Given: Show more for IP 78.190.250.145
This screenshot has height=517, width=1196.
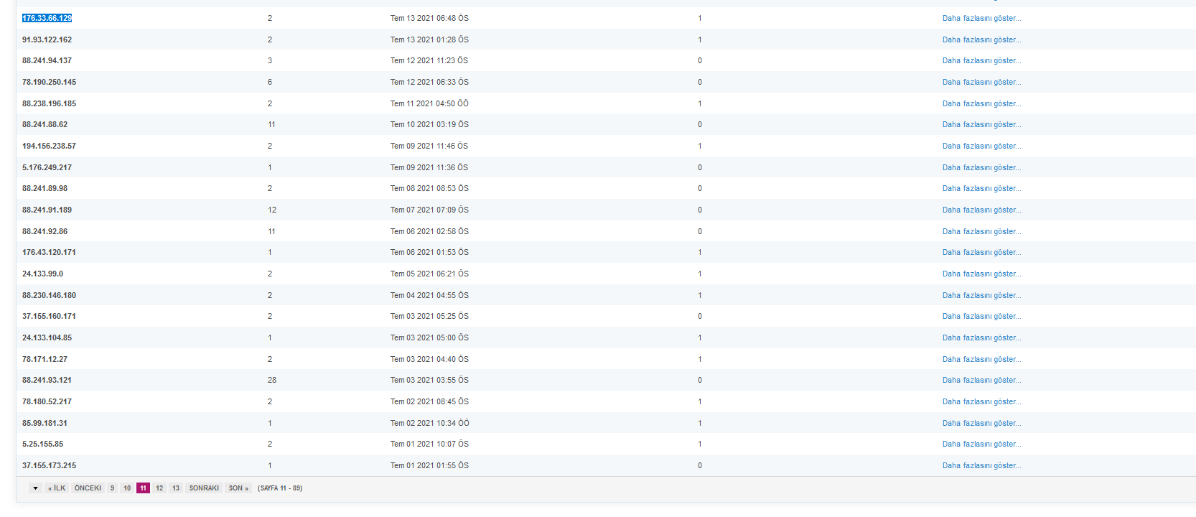Looking at the screenshot, I should [981, 82].
